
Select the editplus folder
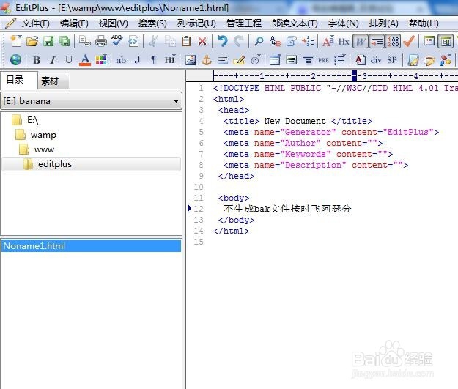[x=55, y=164]
